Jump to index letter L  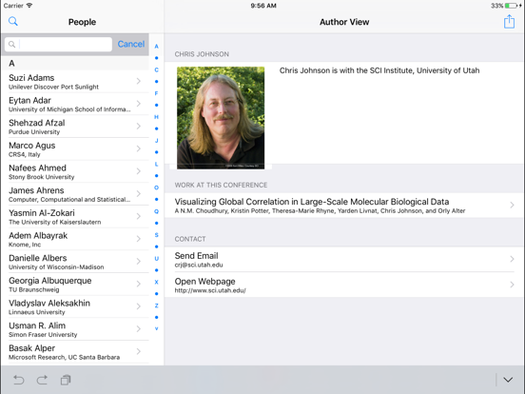point(156,164)
